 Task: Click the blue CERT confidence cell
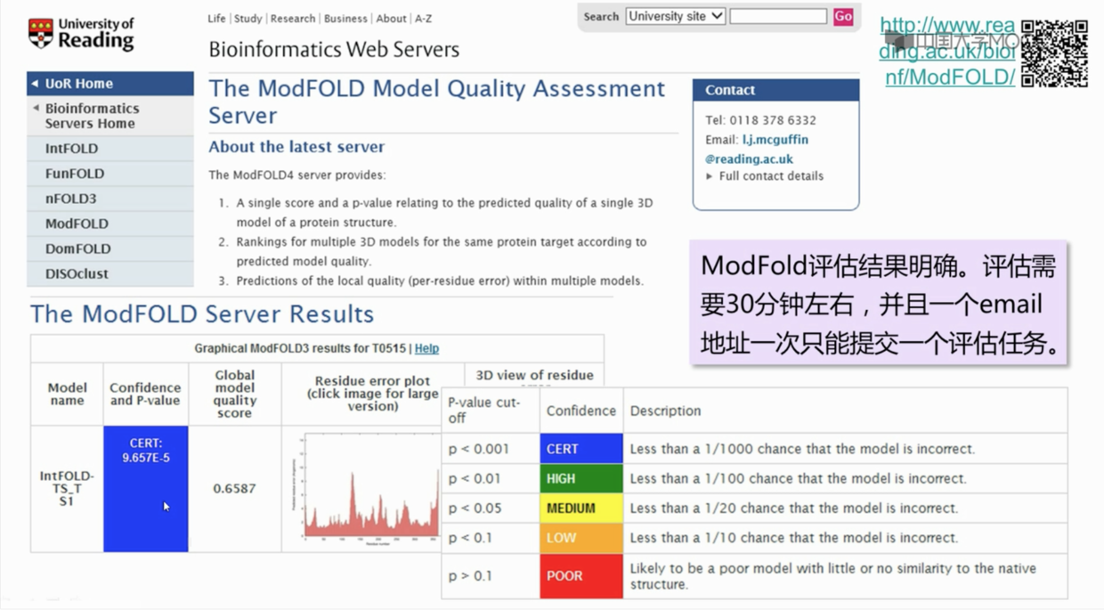146,489
